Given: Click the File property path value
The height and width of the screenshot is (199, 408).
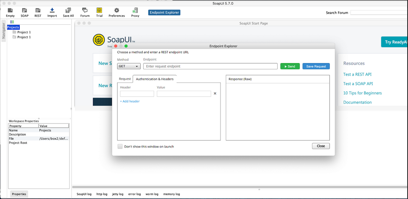Looking at the screenshot, I should (x=54, y=139).
